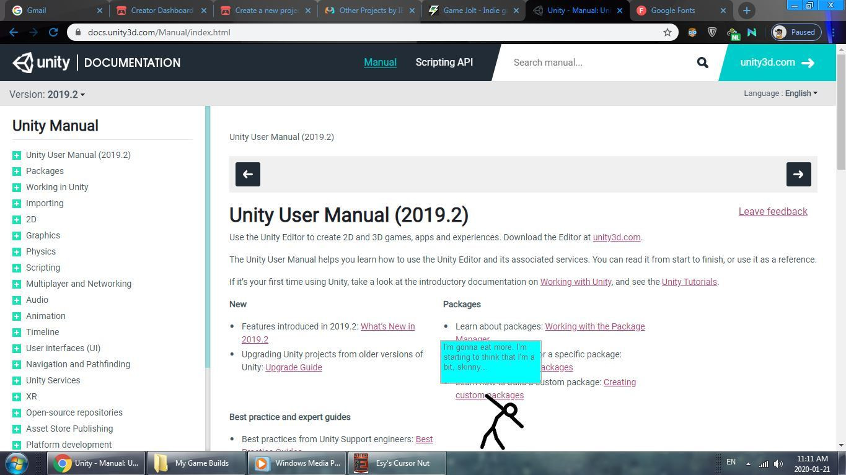
Task: Expand the Working in Unity section
Action: [17, 187]
